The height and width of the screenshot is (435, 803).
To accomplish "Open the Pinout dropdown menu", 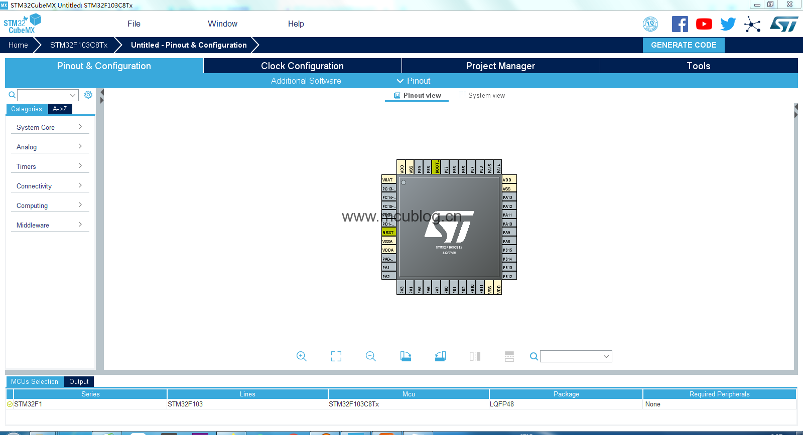I will point(414,81).
